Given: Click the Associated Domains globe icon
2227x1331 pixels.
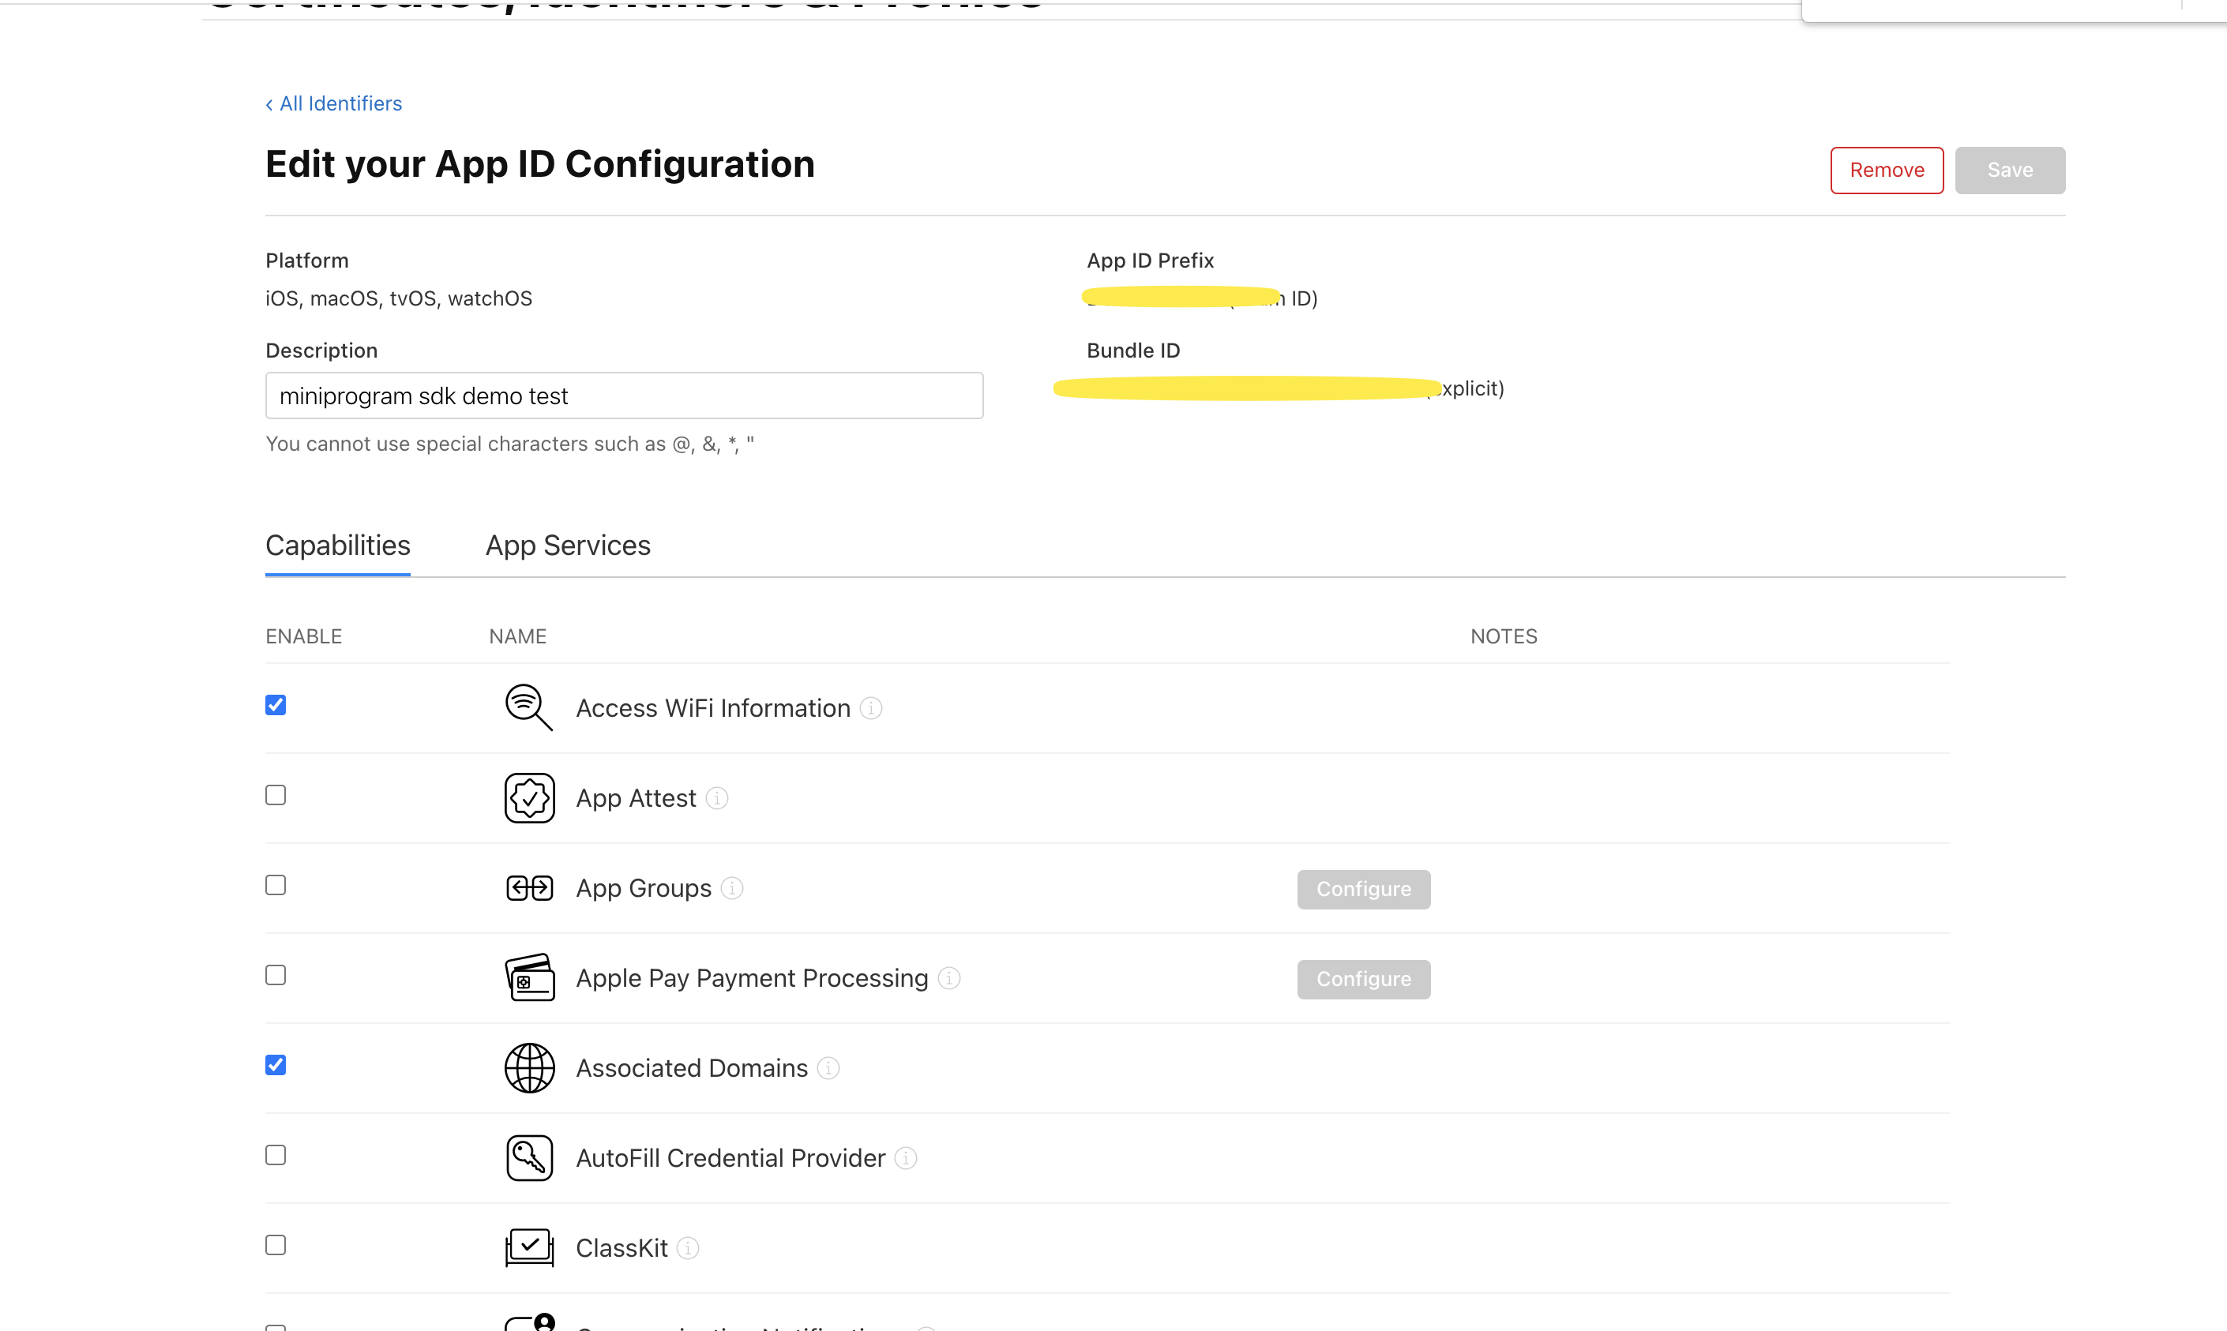Looking at the screenshot, I should [529, 1068].
